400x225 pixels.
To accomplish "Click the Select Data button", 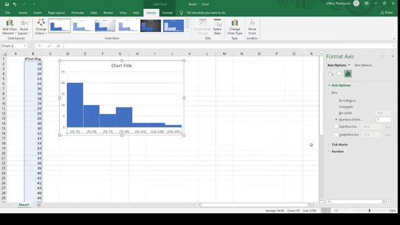I will pos(217,27).
